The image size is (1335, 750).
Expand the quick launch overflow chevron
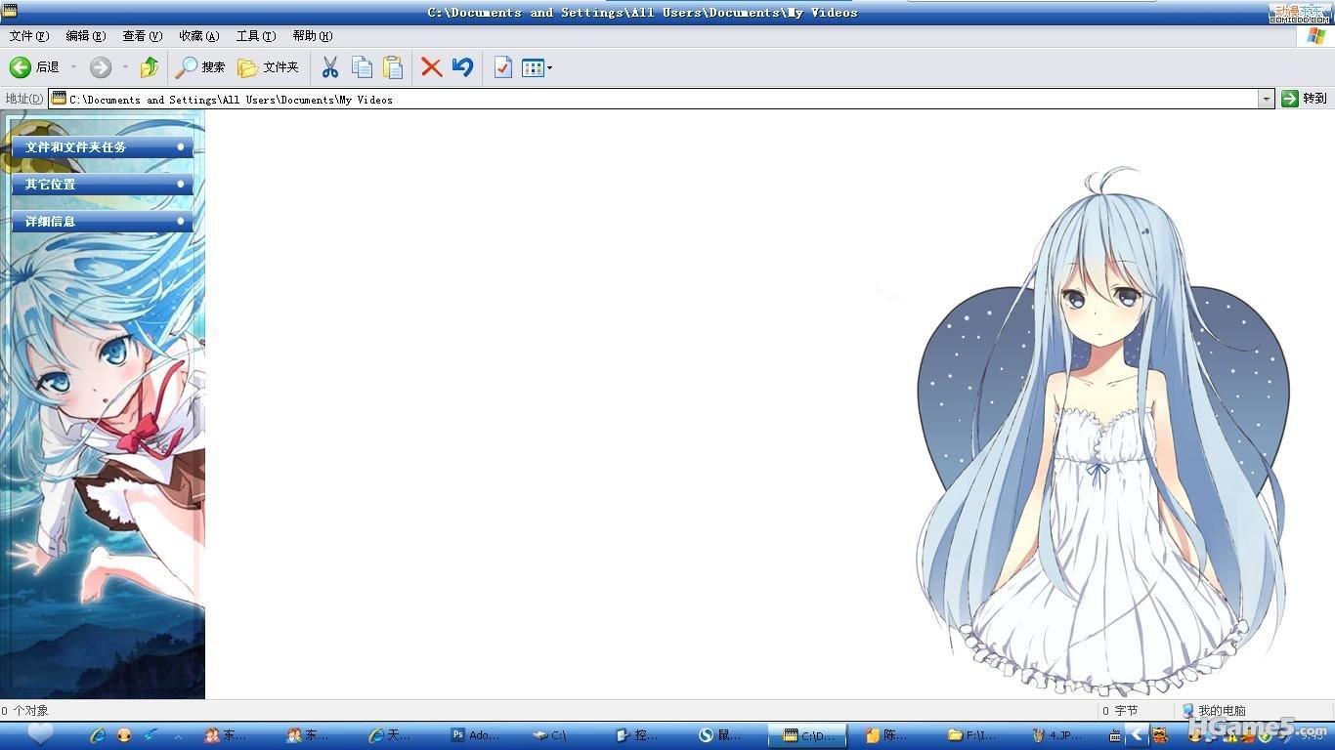click(x=177, y=736)
